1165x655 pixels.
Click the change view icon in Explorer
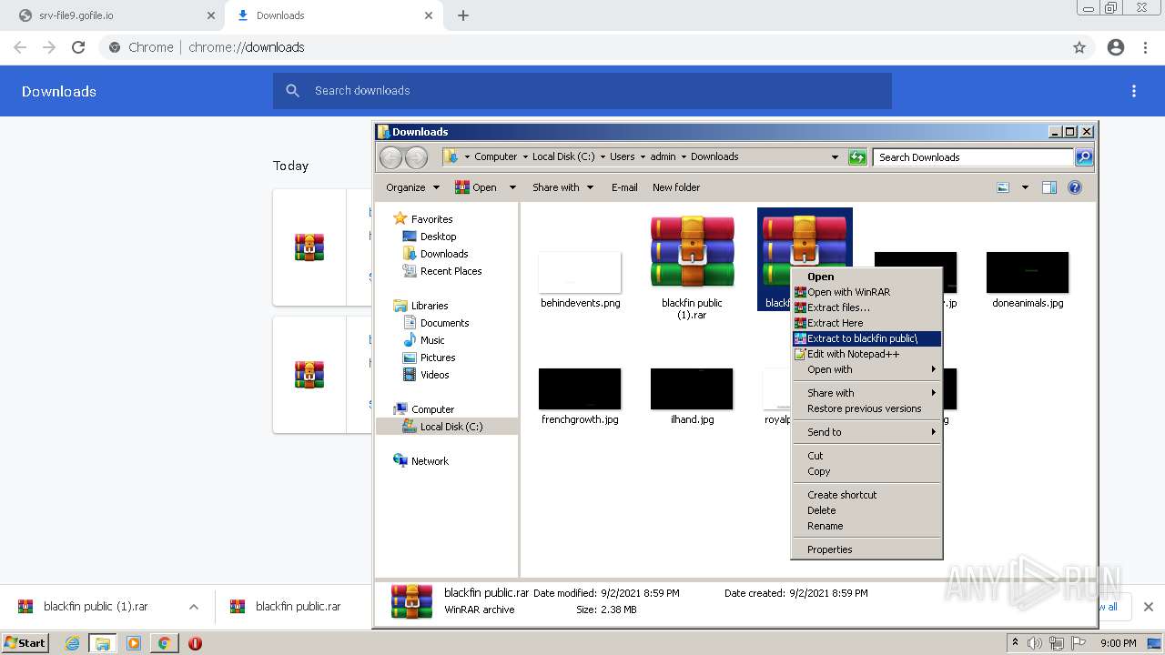pos(1003,187)
